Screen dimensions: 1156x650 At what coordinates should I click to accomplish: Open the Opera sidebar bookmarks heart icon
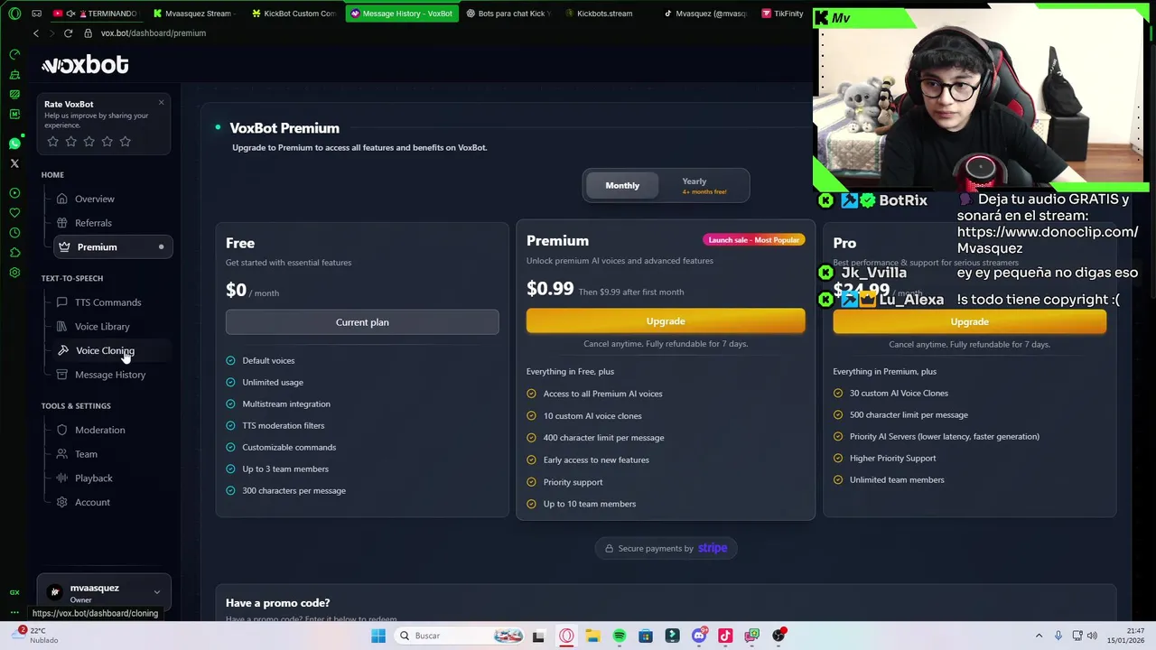pos(14,213)
